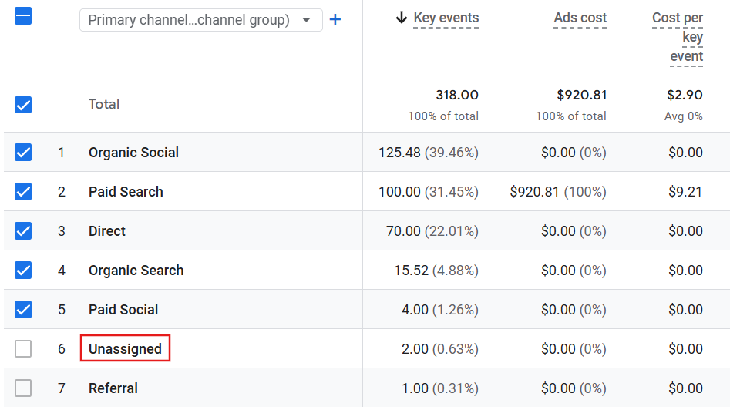Click Organic Social key events 125.48
730x410 pixels.
tap(399, 153)
